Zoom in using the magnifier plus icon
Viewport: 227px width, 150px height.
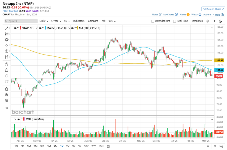(7, 95)
